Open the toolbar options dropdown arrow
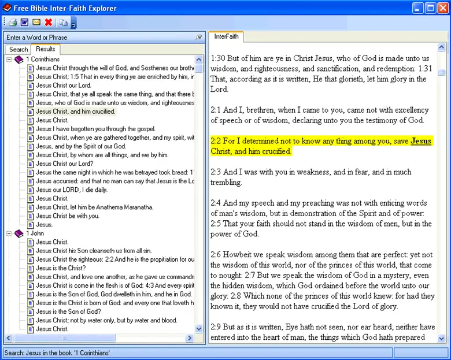The height and width of the screenshot is (360, 451). tap(73, 24)
